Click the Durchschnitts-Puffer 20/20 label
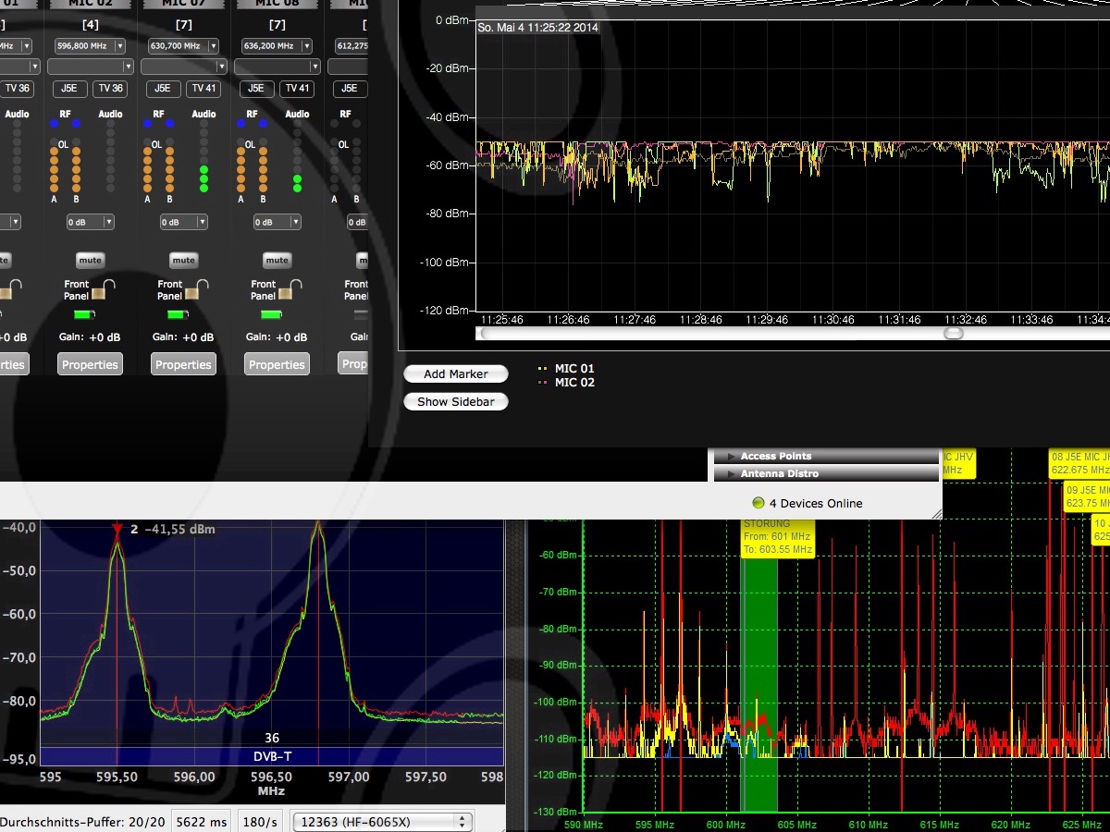1110x832 pixels. [x=83, y=821]
